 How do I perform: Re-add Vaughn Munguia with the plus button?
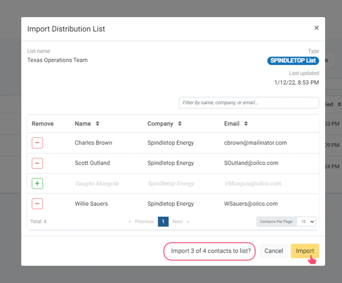pos(37,183)
